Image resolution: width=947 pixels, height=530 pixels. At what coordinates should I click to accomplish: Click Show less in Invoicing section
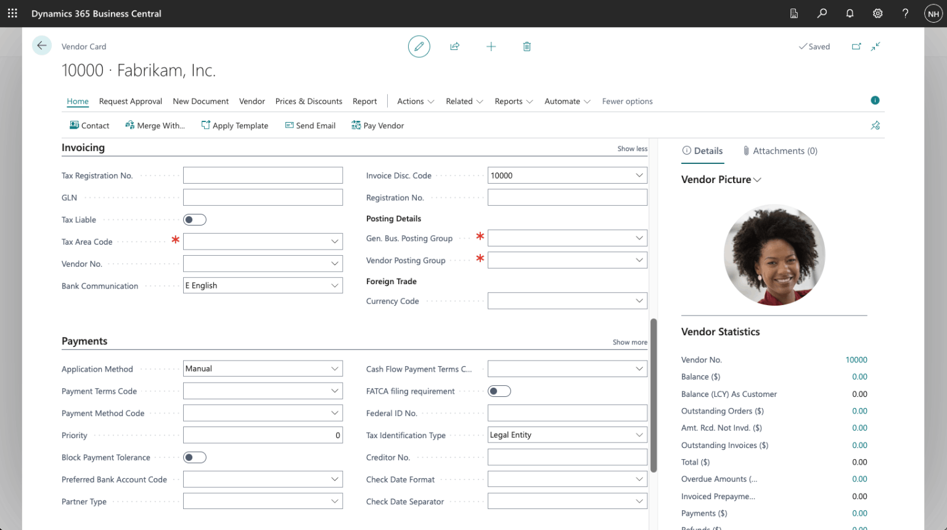(633, 149)
